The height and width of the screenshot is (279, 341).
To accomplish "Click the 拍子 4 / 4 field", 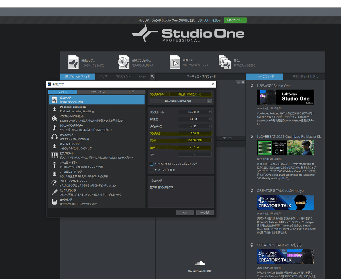I will point(195,147).
